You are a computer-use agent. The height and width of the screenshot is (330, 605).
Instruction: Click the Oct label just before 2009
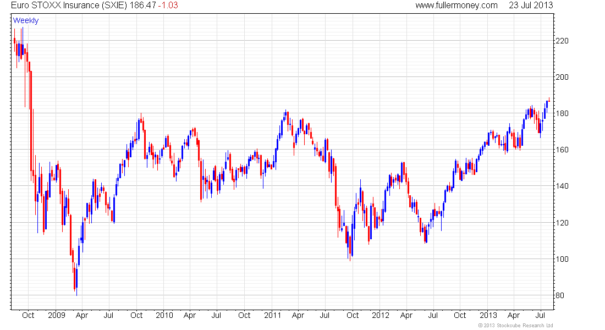(x=28, y=315)
